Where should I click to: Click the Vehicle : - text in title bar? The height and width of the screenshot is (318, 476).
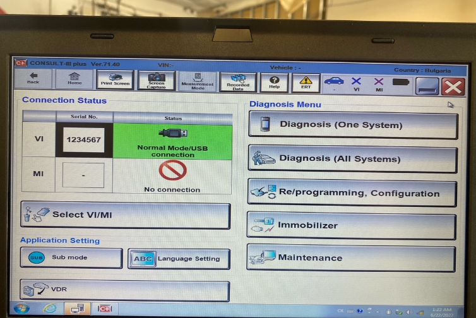(x=285, y=68)
